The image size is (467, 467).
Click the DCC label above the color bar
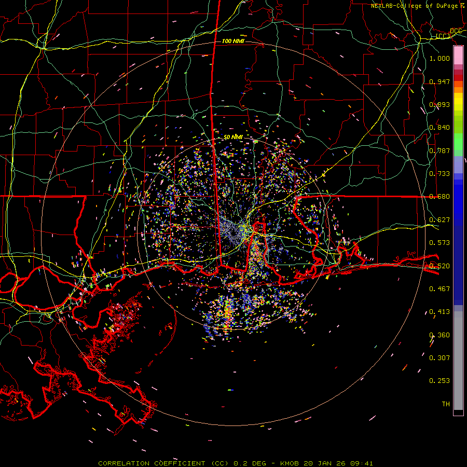(456, 31)
